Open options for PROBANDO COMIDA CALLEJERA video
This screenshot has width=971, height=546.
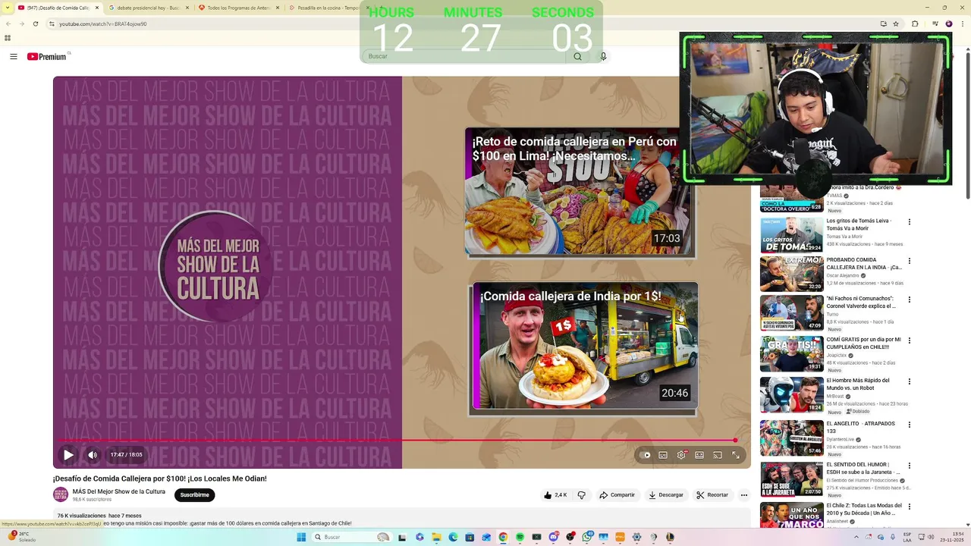tap(910, 261)
